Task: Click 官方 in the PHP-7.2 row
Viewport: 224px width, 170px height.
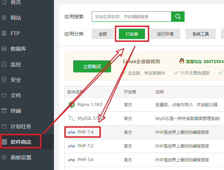Action: 128,146
